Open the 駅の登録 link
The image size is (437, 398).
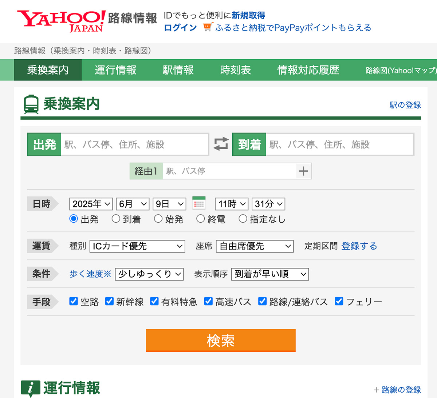(x=405, y=105)
